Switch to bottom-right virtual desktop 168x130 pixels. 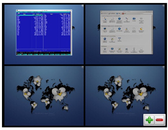tap(125, 96)
